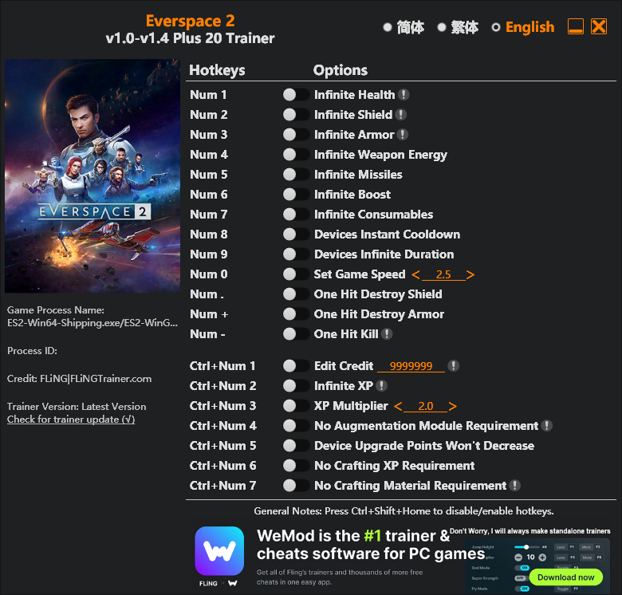Open Check for trainer update link
This screenshot has width=622, height=595.
(71, 420)
